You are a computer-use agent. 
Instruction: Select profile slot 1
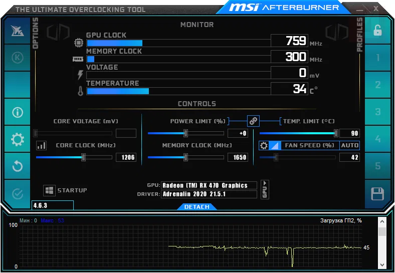377,58
